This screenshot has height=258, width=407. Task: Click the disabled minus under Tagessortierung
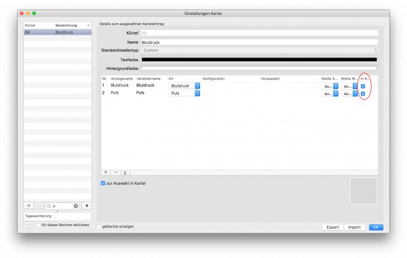(x=28, y=225)
